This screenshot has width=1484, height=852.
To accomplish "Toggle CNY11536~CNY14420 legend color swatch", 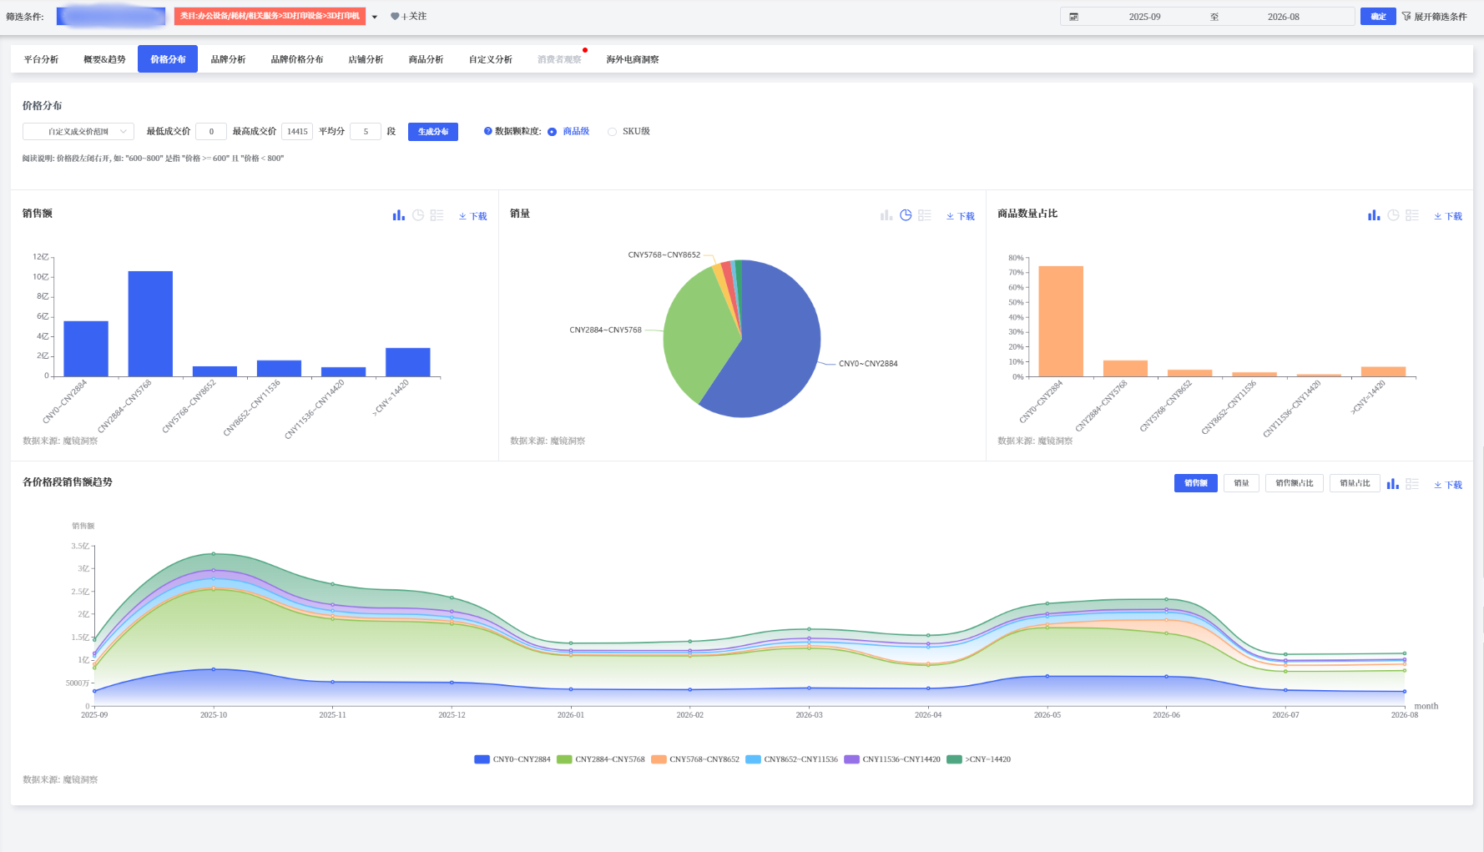I will (x=851, y=759).
